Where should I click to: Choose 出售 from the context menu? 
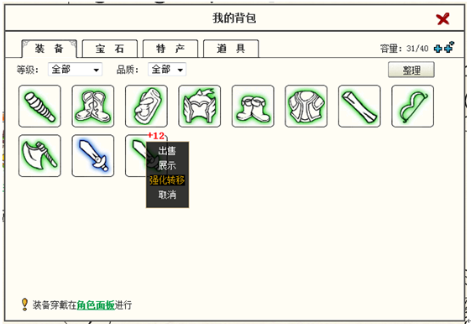tap(167, 151)
